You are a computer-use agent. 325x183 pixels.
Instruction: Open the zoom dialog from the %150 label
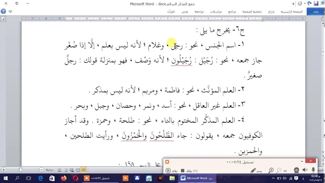pos(50,170)
